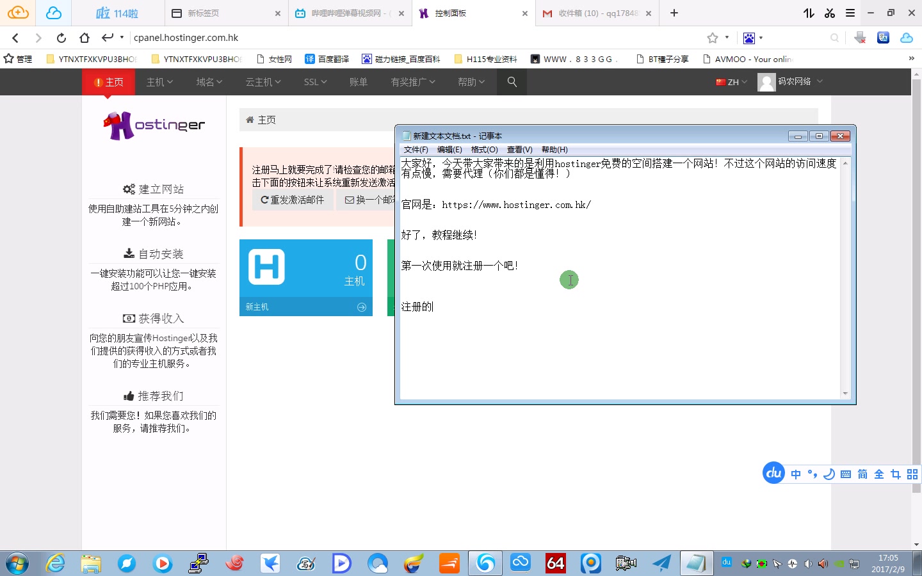Open the bookmark star dropdown arrow
The width and height of the screenshot is (922, 576).
point(727,37)
